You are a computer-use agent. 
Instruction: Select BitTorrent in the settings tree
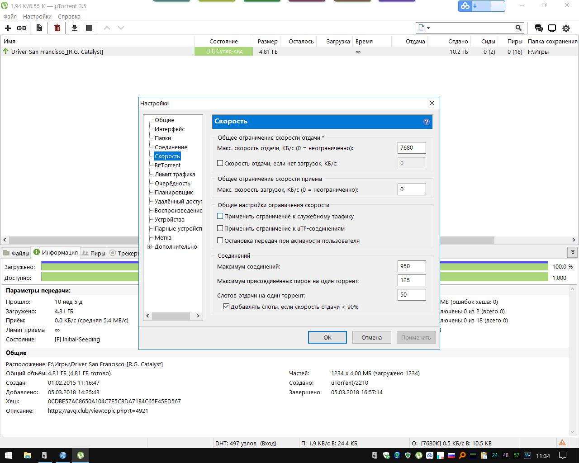167,165
